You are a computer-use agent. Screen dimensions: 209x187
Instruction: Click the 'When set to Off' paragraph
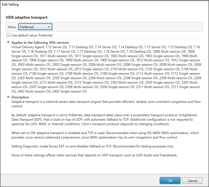coord(106,135)
